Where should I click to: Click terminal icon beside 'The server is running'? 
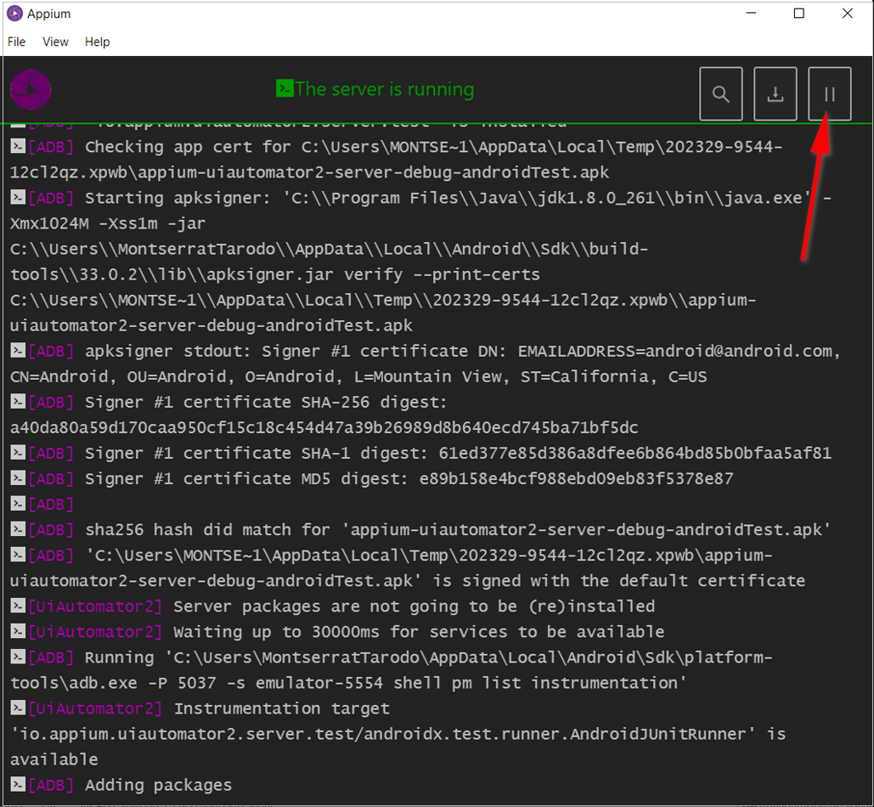click(285, 89)
